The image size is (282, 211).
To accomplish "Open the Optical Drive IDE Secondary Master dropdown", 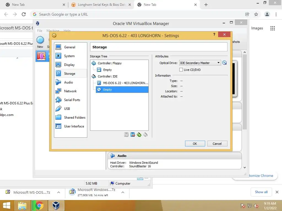I will coord(200,63).
